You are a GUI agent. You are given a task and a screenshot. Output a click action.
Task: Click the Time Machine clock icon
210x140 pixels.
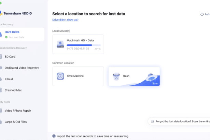pyautogui.click(x=60, y=76)
